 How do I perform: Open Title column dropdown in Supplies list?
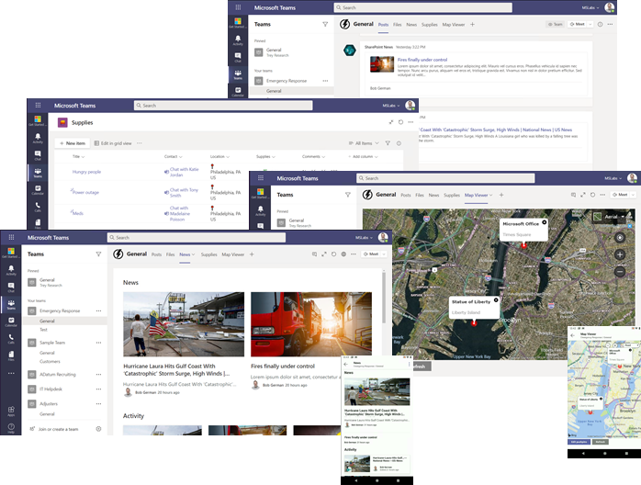point(84,157)
